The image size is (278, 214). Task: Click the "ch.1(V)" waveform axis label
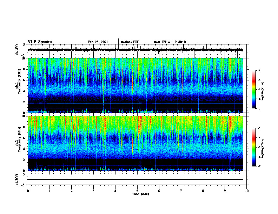[x=17, y=50]
